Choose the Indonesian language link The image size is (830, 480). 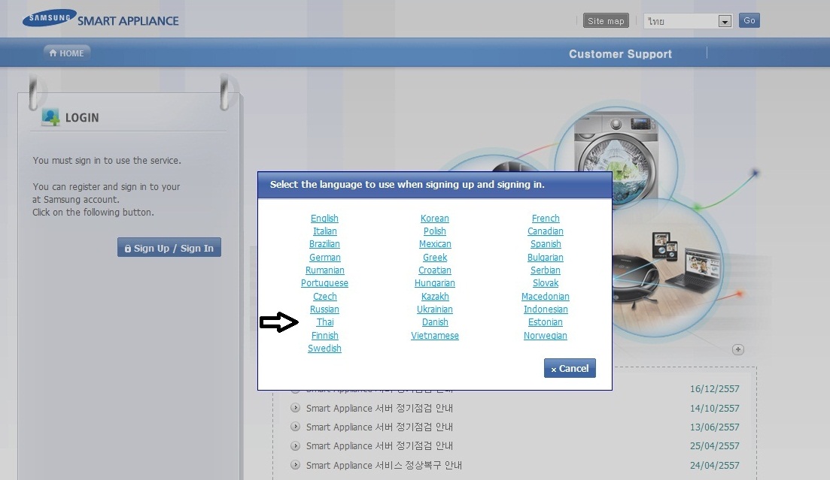[546, 309]
